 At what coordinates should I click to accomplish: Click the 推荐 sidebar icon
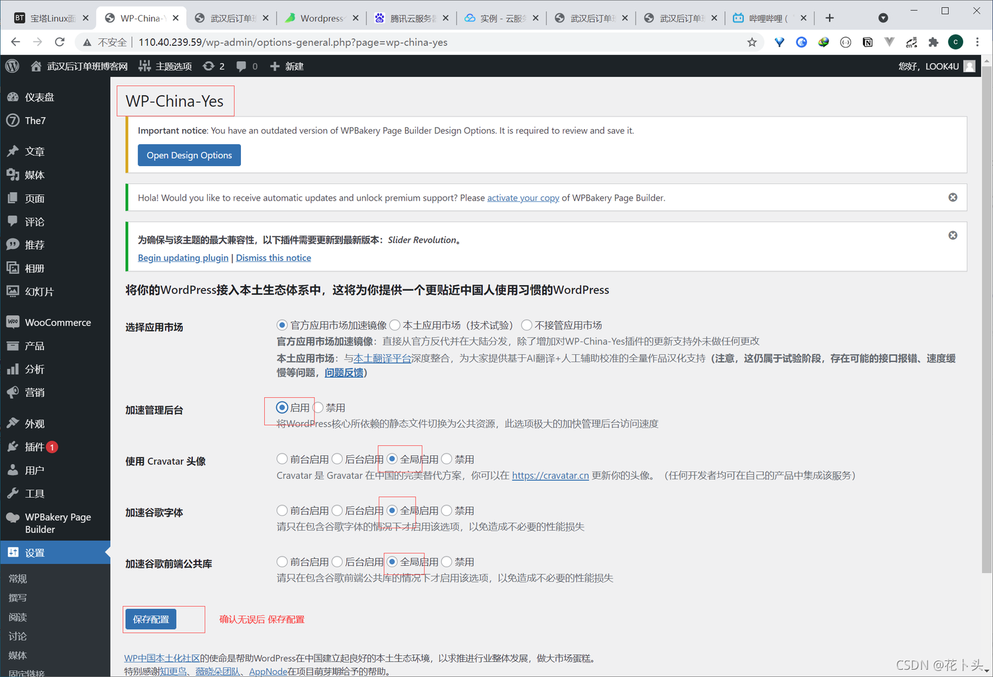(13, 244)
